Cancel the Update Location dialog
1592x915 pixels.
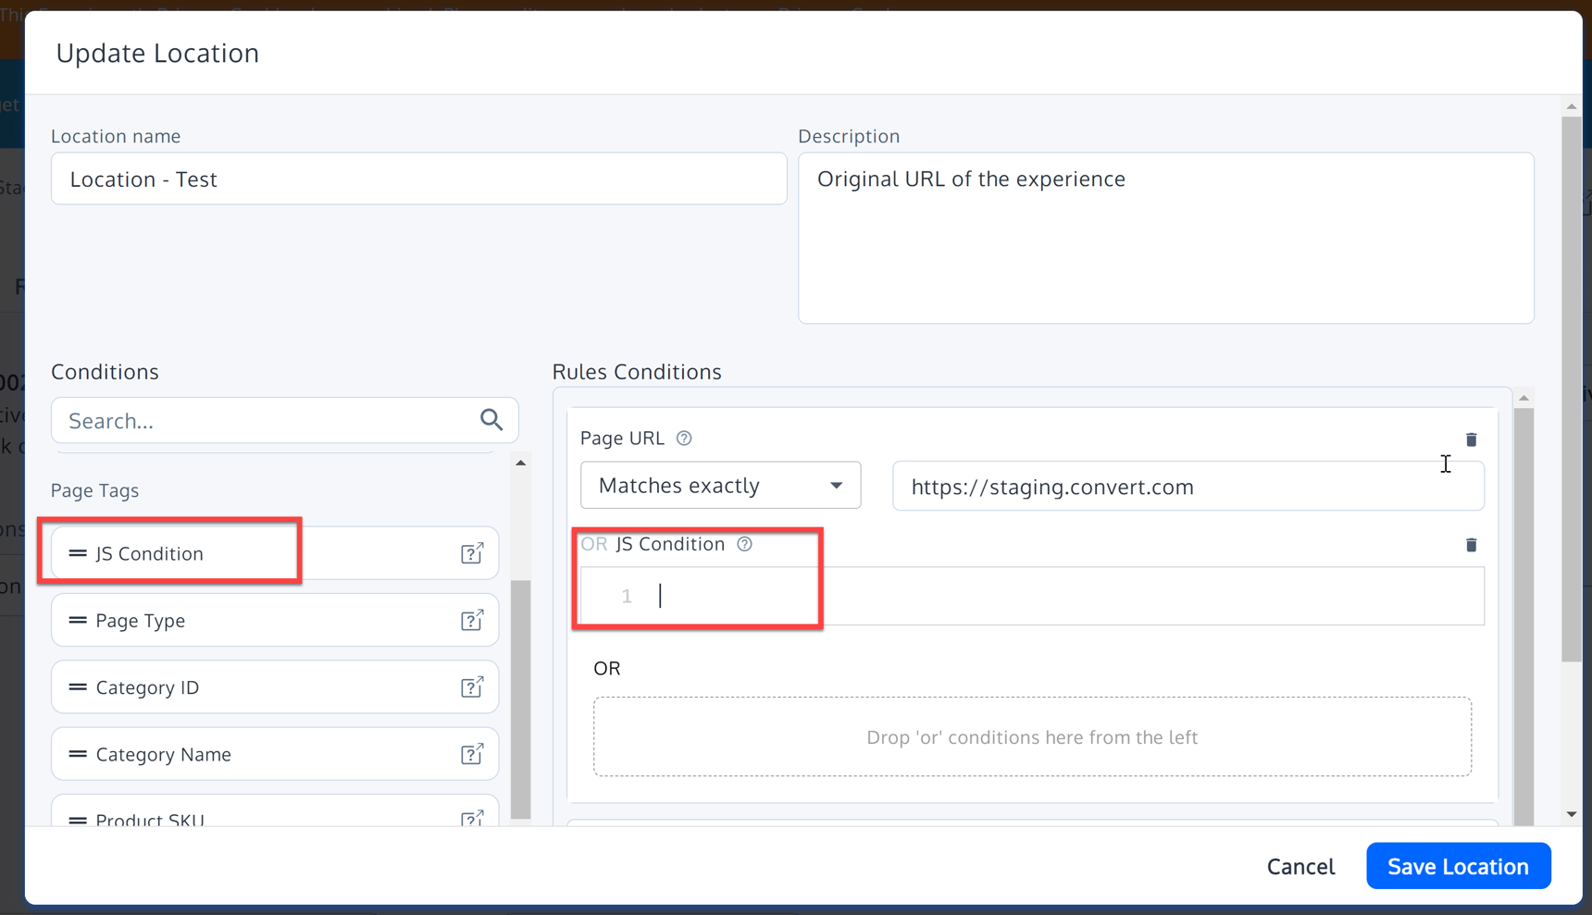[1300, 866]
